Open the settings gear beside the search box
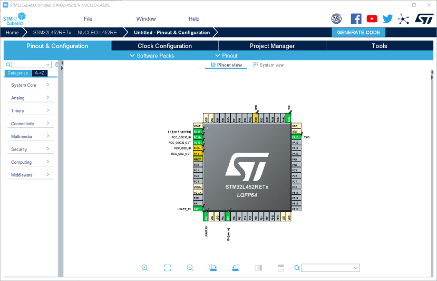The height and width of the screenshot is (281, 437). click(57, 64)
